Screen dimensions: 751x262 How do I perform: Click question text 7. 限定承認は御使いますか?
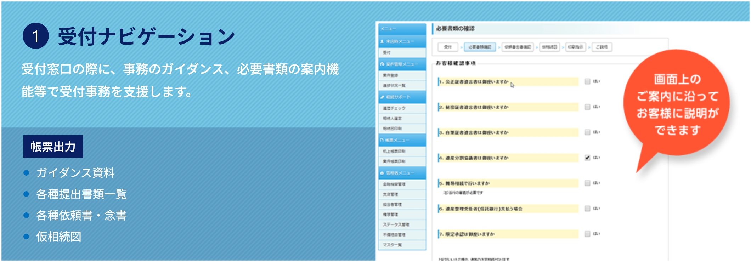(467, 234)
